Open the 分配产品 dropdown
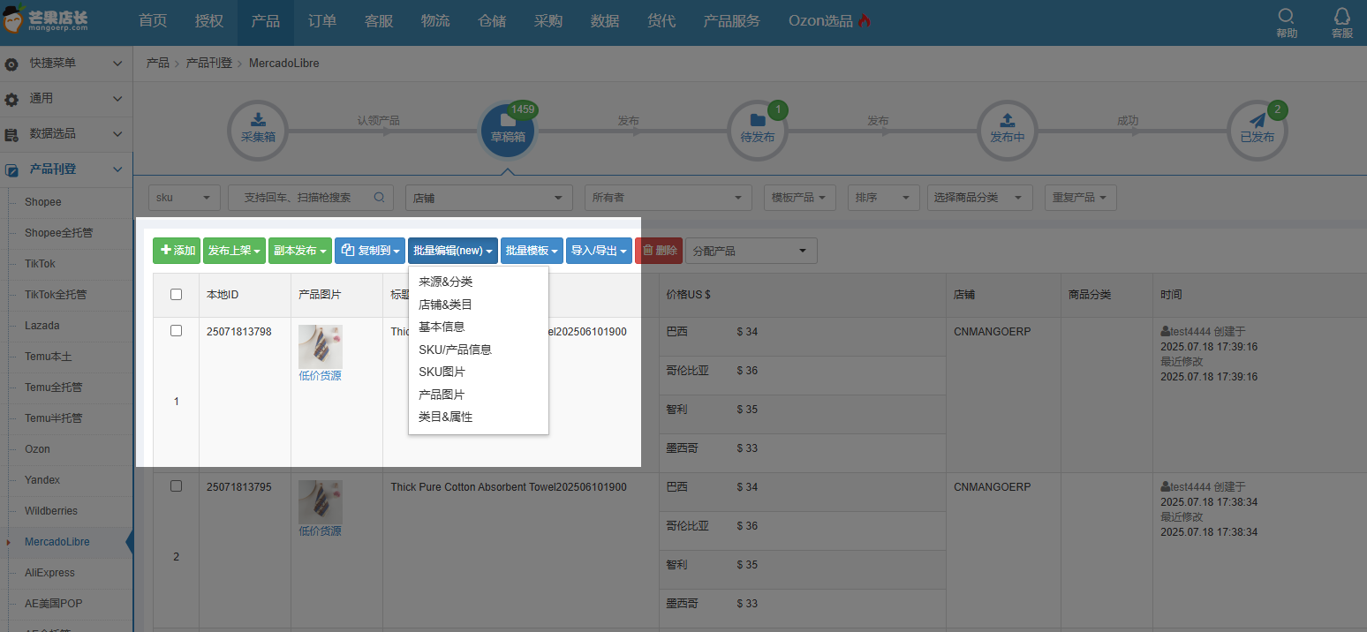 [x=751, y=251]
